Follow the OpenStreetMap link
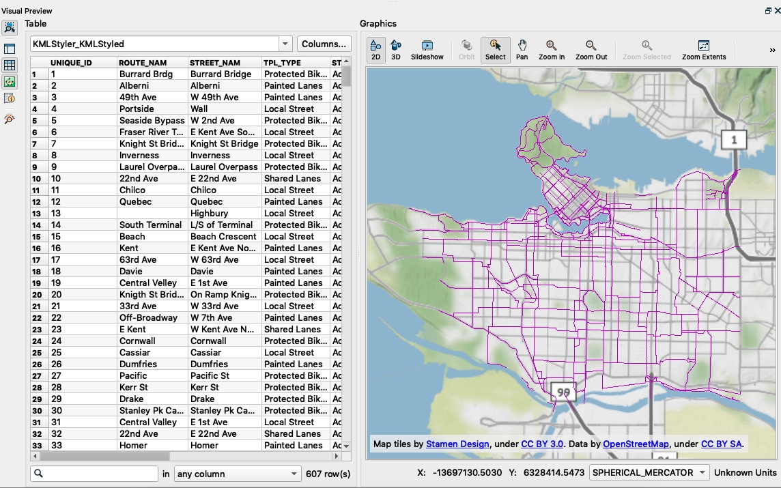The image size is (781, 488). (x=636, y=444)
